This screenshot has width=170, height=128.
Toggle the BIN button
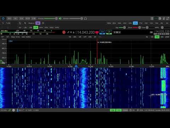pyautogui.click(x=75, y=37)
